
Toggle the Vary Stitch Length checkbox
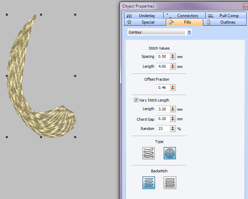pos(136,100)
